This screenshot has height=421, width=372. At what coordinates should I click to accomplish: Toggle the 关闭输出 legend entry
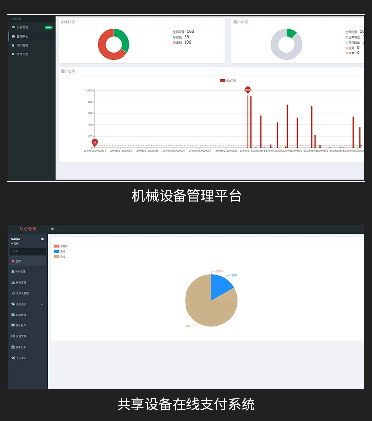[x=353, y=43]
